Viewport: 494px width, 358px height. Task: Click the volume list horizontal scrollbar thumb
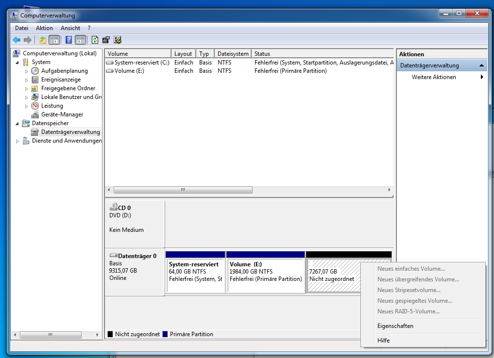coord(183,190)
